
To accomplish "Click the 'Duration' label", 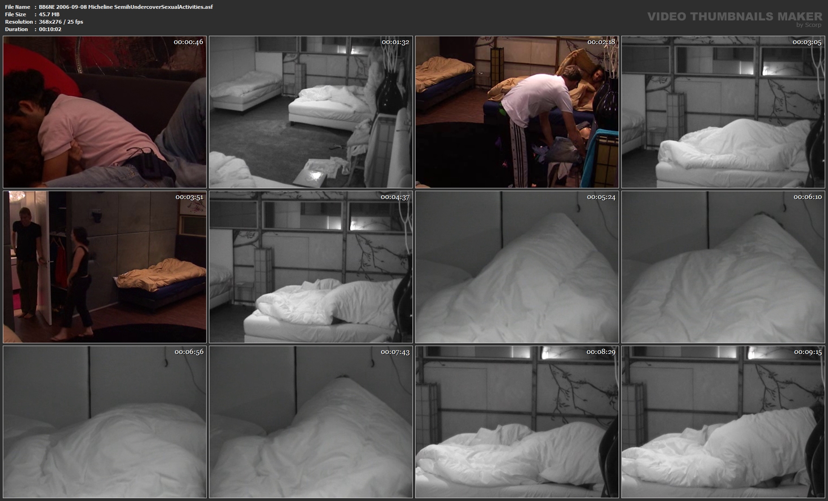I will coord(17,29).
